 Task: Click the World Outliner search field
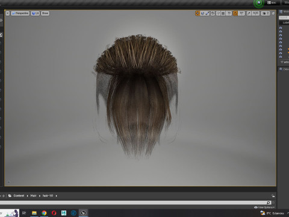click(x=284, y=17)
